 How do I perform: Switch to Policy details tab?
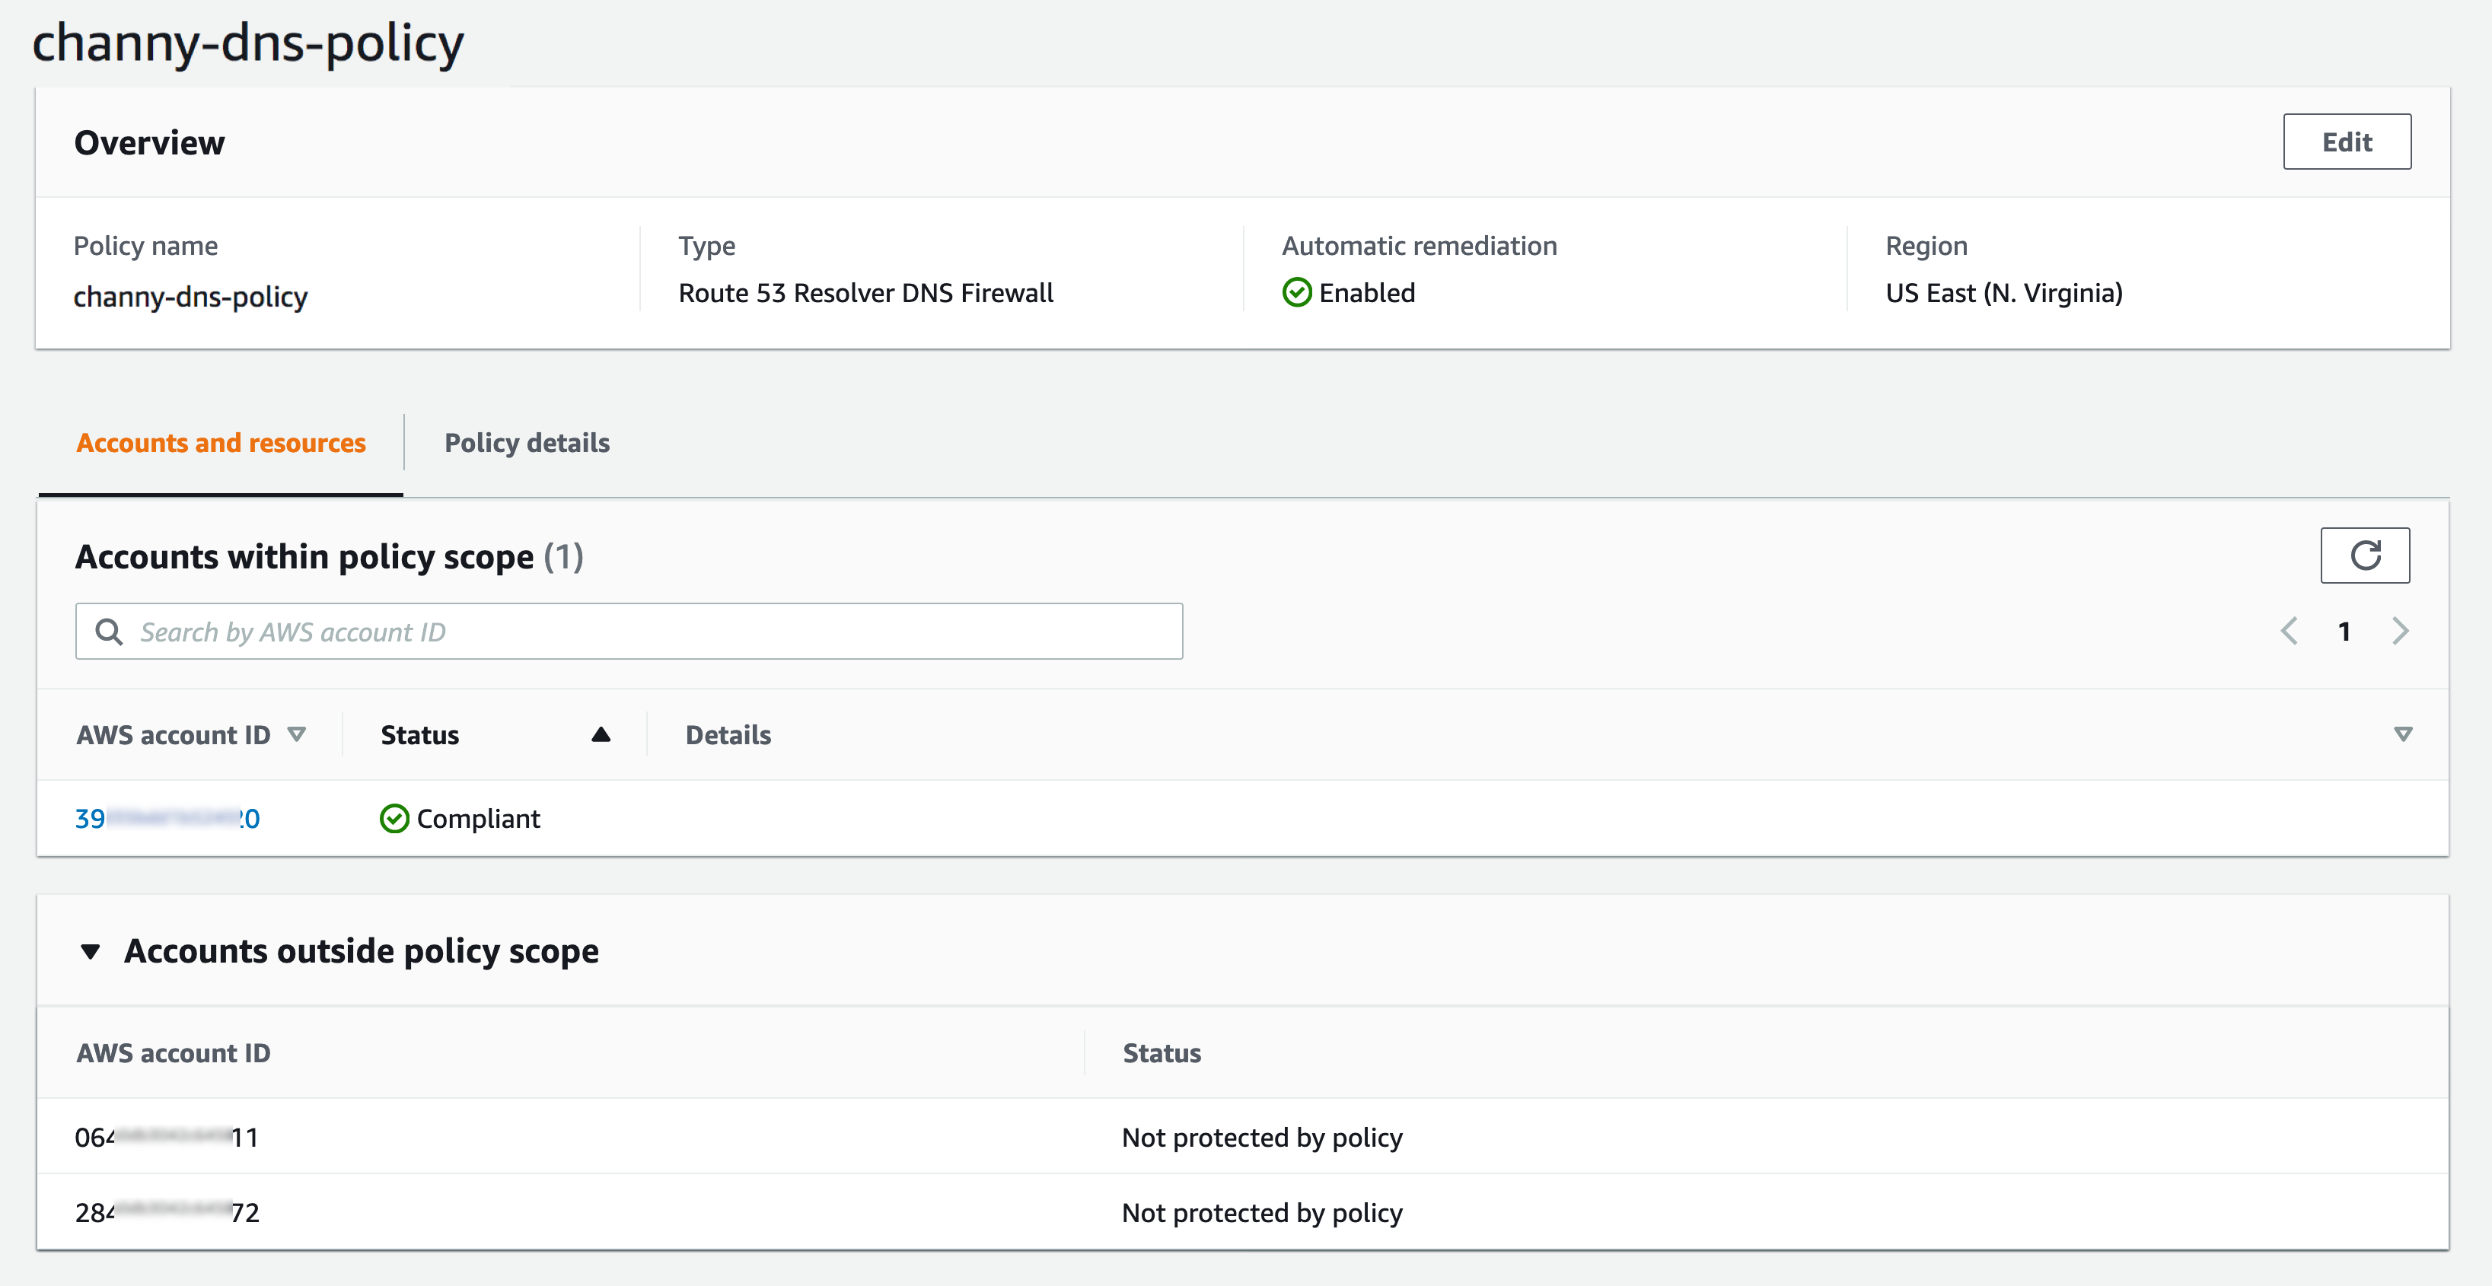(x=526, y=443)
